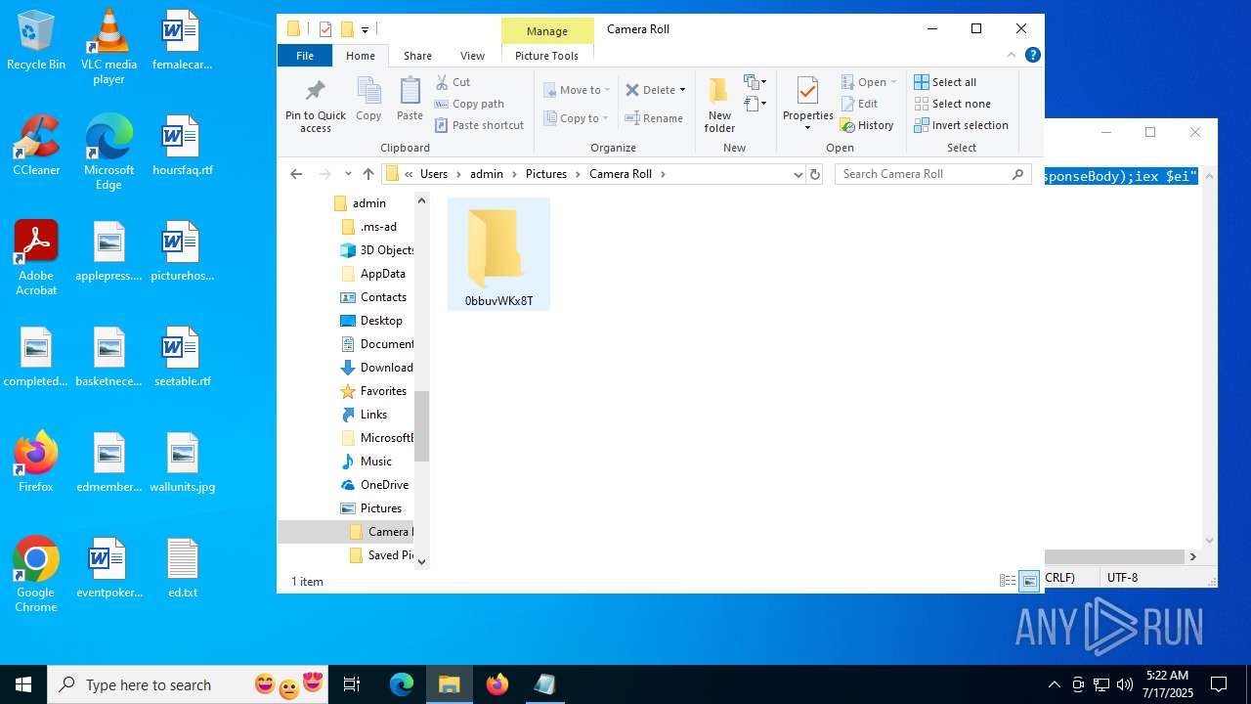Refresh the Camera Roll folder
The height and width of the screenshot is (704, 1251).
[815, 174]
